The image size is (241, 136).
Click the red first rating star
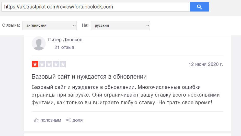pos(35,64)
